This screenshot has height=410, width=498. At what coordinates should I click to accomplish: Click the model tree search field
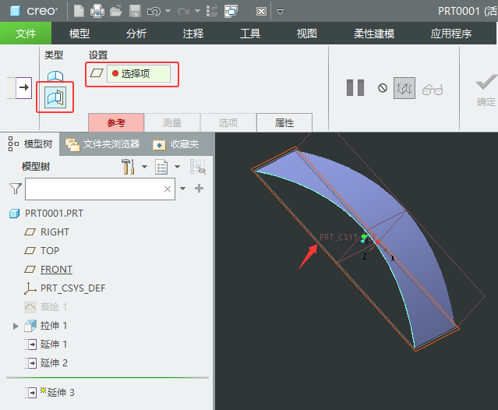(x=100, y=189)
